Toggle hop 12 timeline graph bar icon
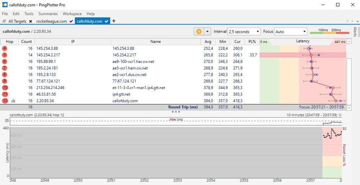 (x=13, y=101)
